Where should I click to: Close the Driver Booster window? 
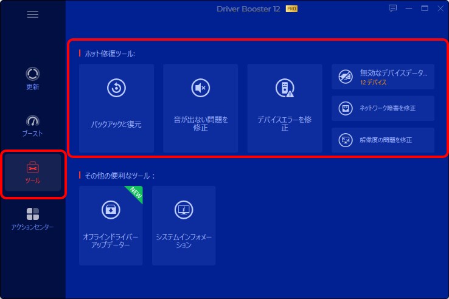tap(440, 9)
